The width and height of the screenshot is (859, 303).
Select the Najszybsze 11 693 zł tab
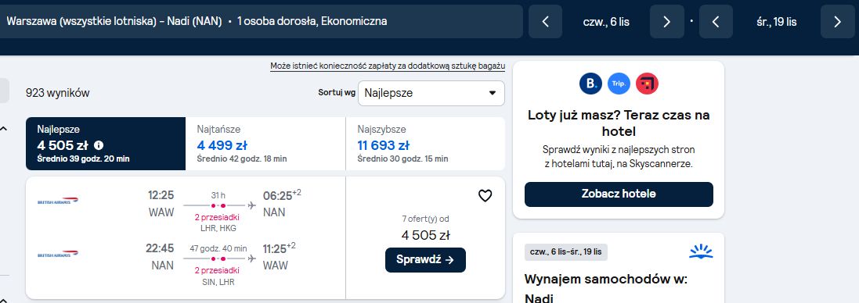[426, 144]
